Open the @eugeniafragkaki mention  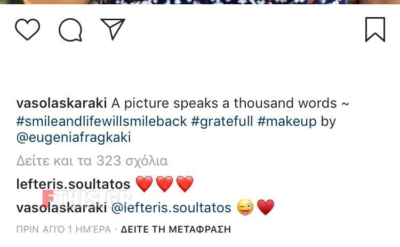tap(74, 138)
